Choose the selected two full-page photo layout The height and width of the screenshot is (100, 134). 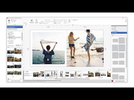coord(119,48)
